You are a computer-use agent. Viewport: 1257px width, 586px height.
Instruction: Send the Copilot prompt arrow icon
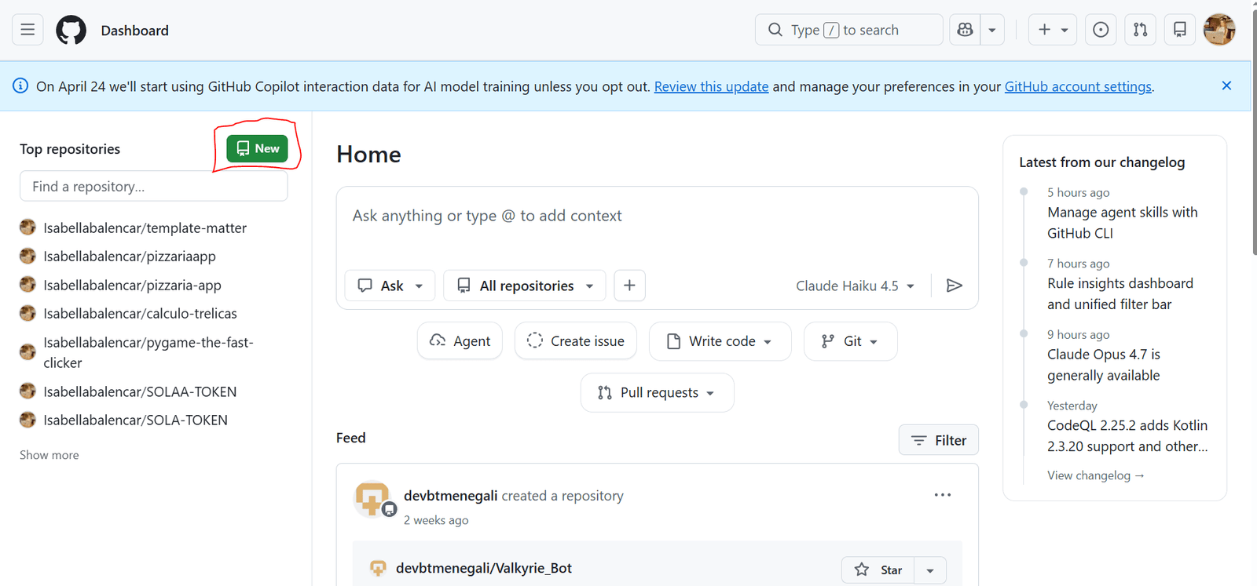(x=955, y=286)
